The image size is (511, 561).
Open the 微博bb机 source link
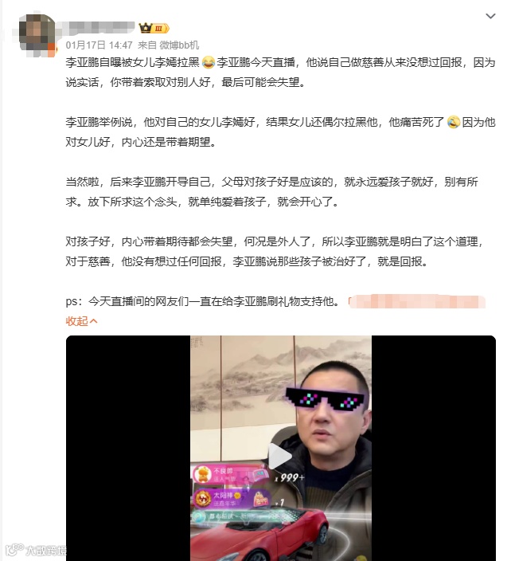click(179, 45)
